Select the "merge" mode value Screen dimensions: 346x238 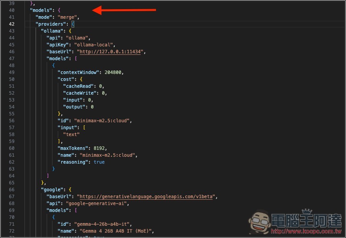(x=69, y=17)
